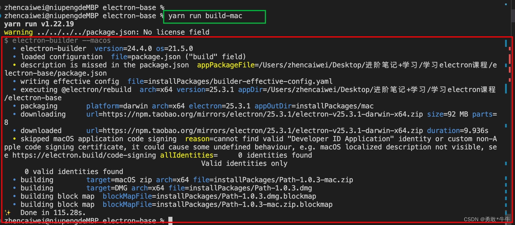Click 'target=macOS zip' build line
Screen dimensions: 515x225
119,180
